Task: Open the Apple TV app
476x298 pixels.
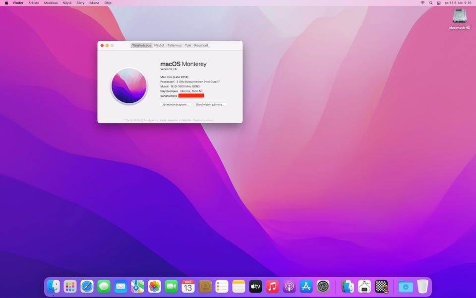Action: [x=255, y=286]
